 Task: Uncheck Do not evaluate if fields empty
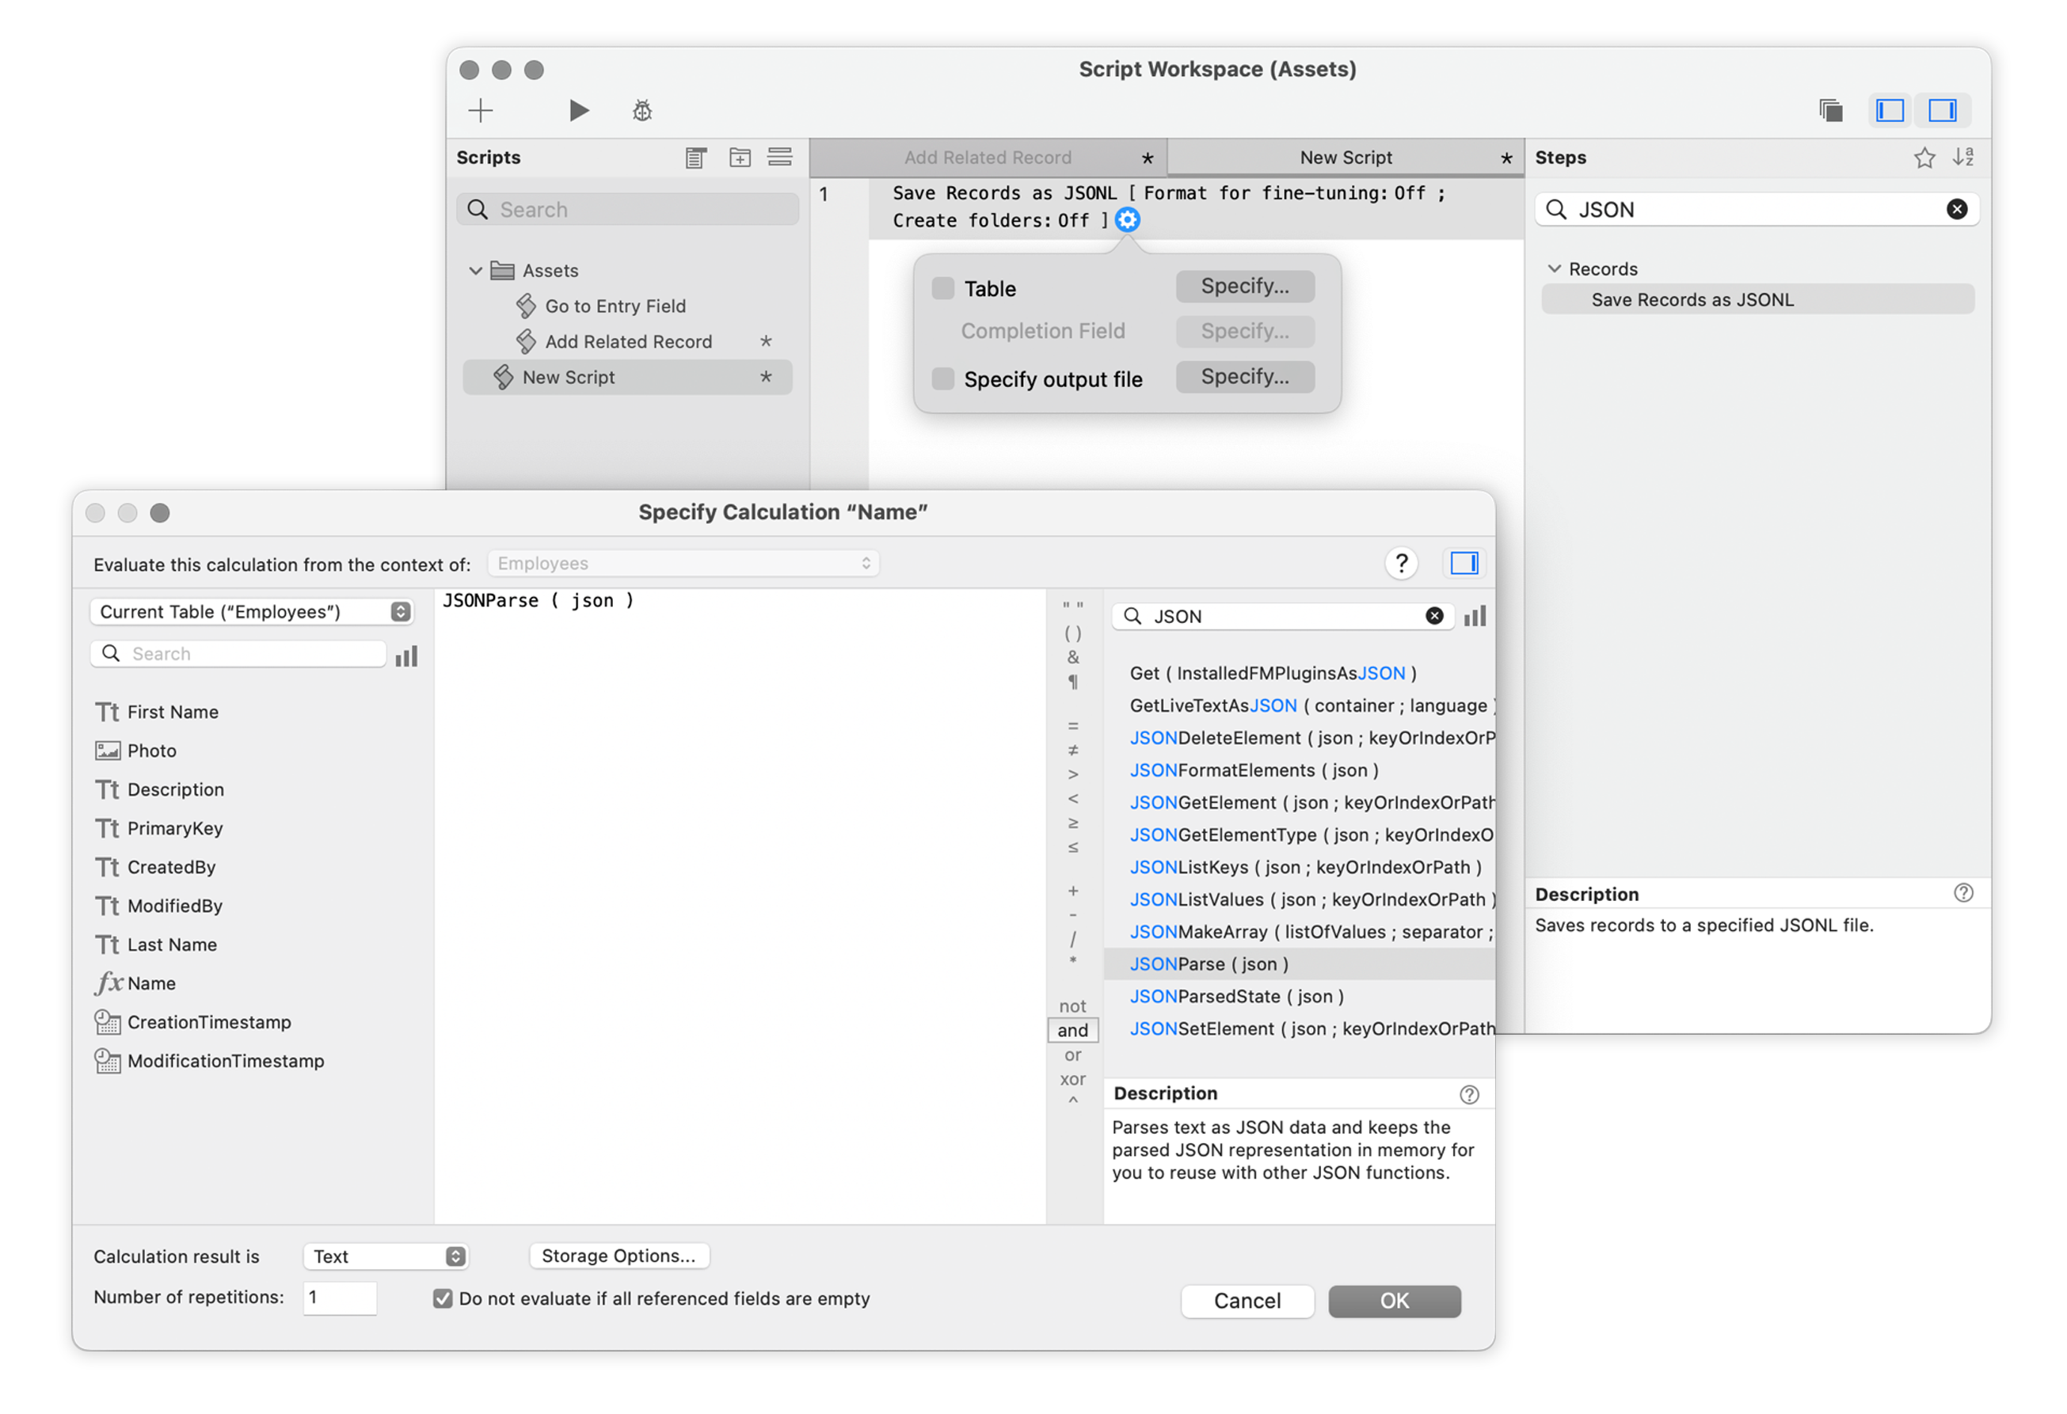[x=443, y=1298]
